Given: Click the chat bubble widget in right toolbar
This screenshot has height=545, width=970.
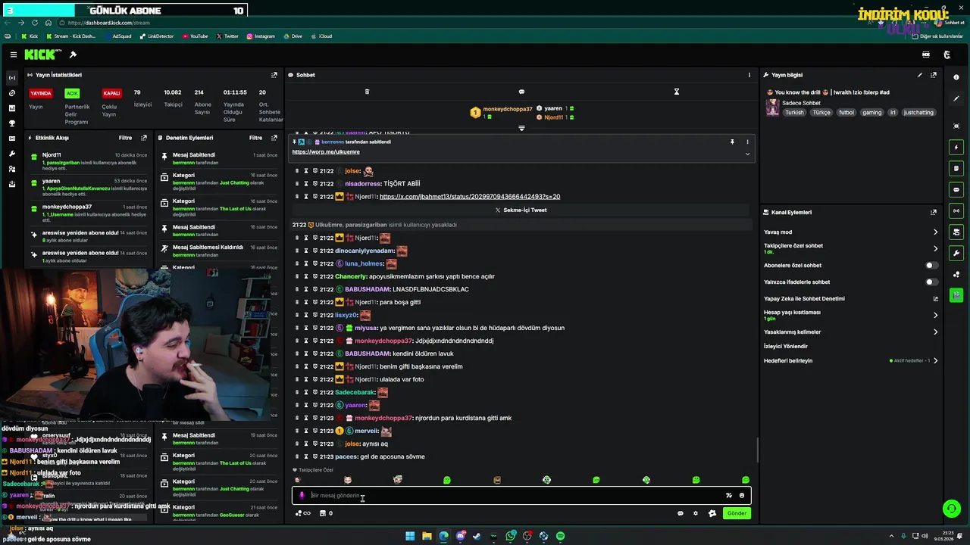Looking at the screenshot, I should click(956, 189).
